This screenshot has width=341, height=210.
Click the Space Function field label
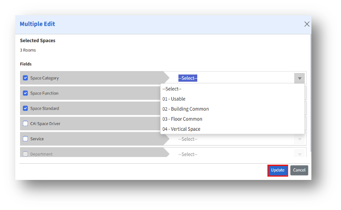[x=44, y=93]
